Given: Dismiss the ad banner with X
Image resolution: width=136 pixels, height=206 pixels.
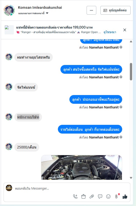Looking at the screenshot, I should pyautogui.click(x=125, y=30).
